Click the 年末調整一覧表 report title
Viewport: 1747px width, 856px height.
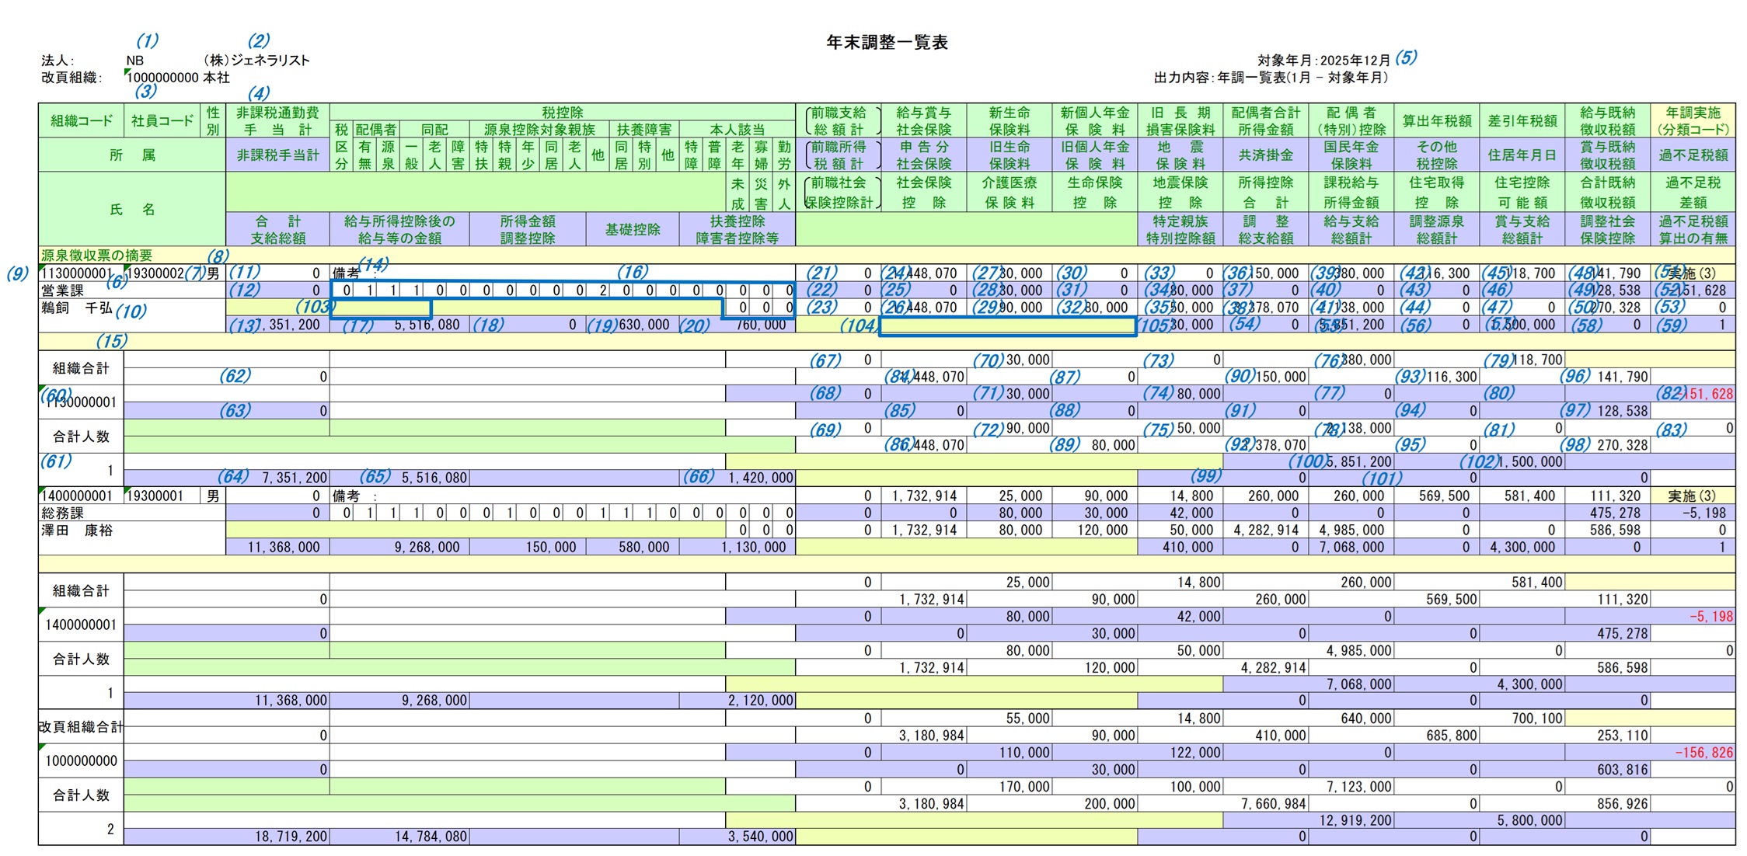886,43
